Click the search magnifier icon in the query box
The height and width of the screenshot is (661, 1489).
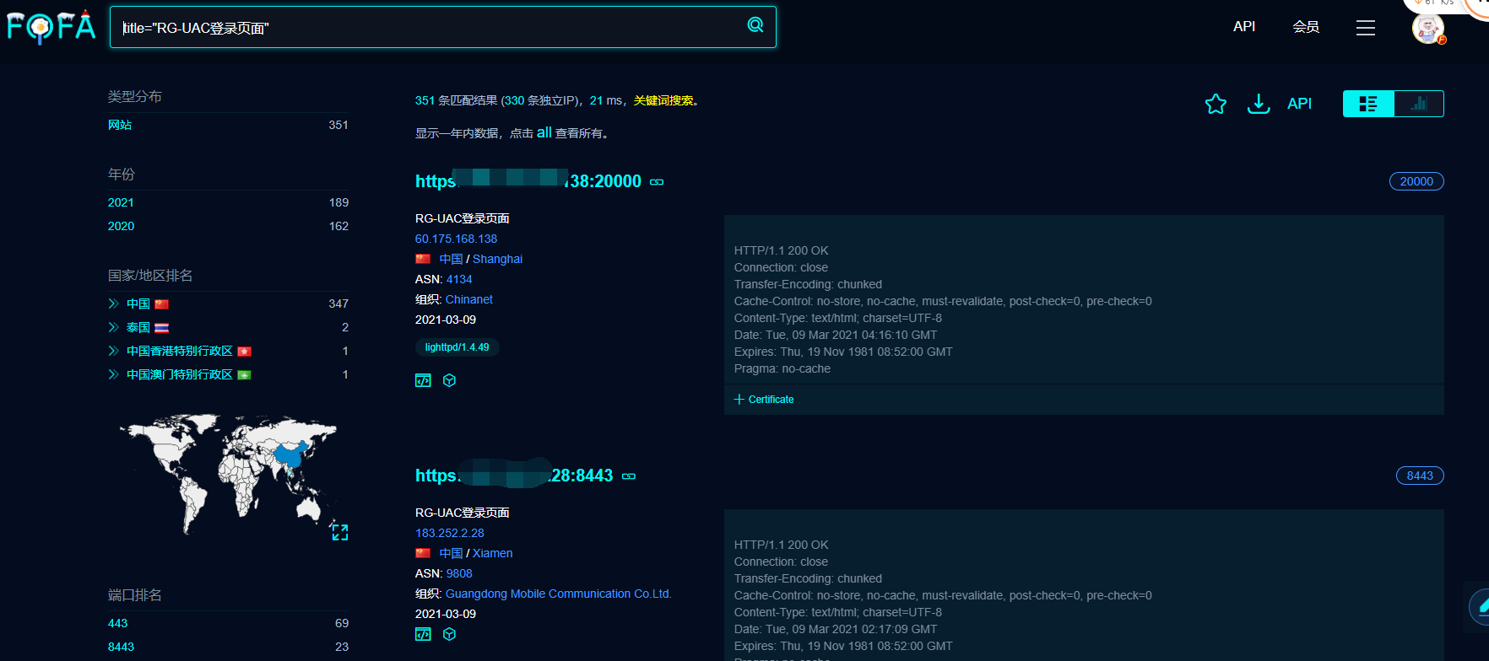pos(755,25)
